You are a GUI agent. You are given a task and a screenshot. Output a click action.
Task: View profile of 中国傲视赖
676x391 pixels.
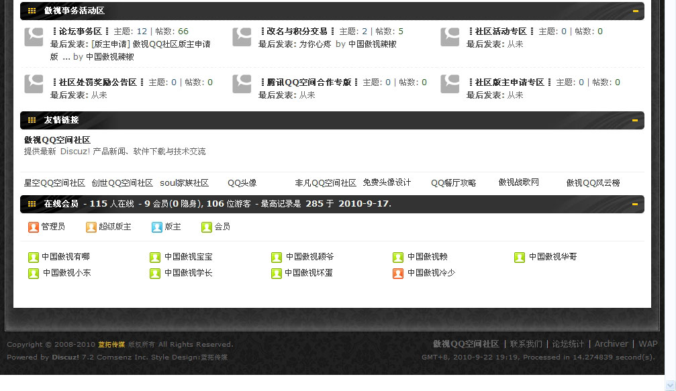click(x=427, y=257)
